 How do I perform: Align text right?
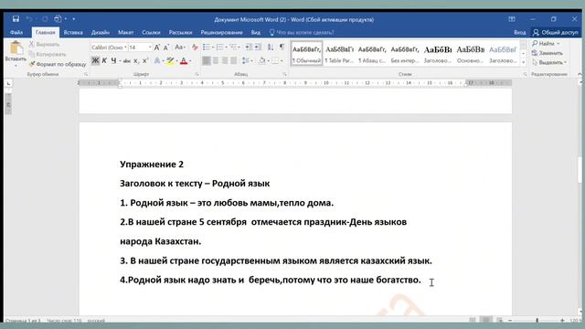point(225,60)
